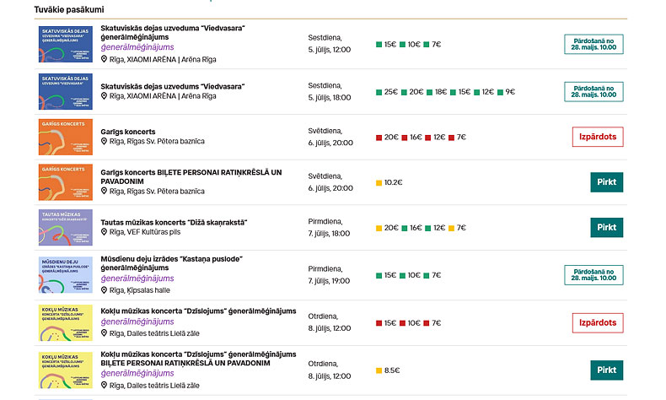Open the Tautas mūzikas koncerts purple thumbnail

[65, 228]
